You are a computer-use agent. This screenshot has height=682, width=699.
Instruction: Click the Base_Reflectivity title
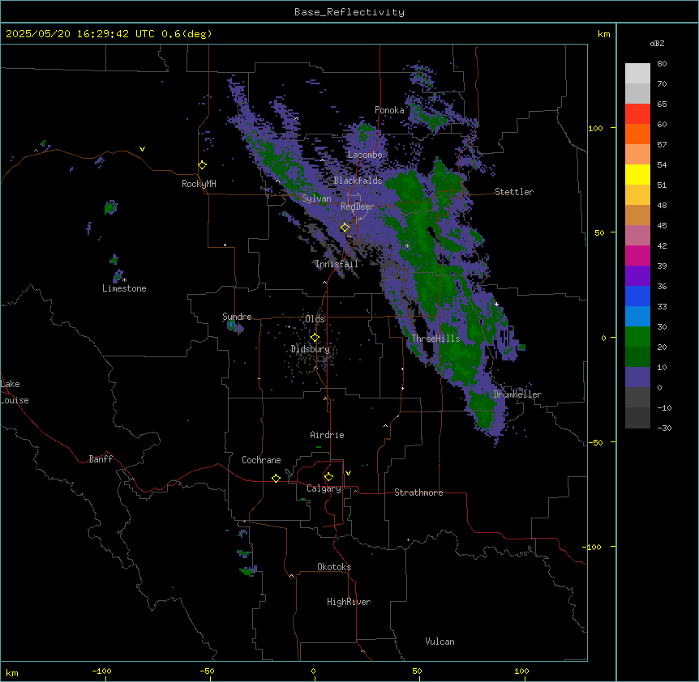[x=349, y=12]
